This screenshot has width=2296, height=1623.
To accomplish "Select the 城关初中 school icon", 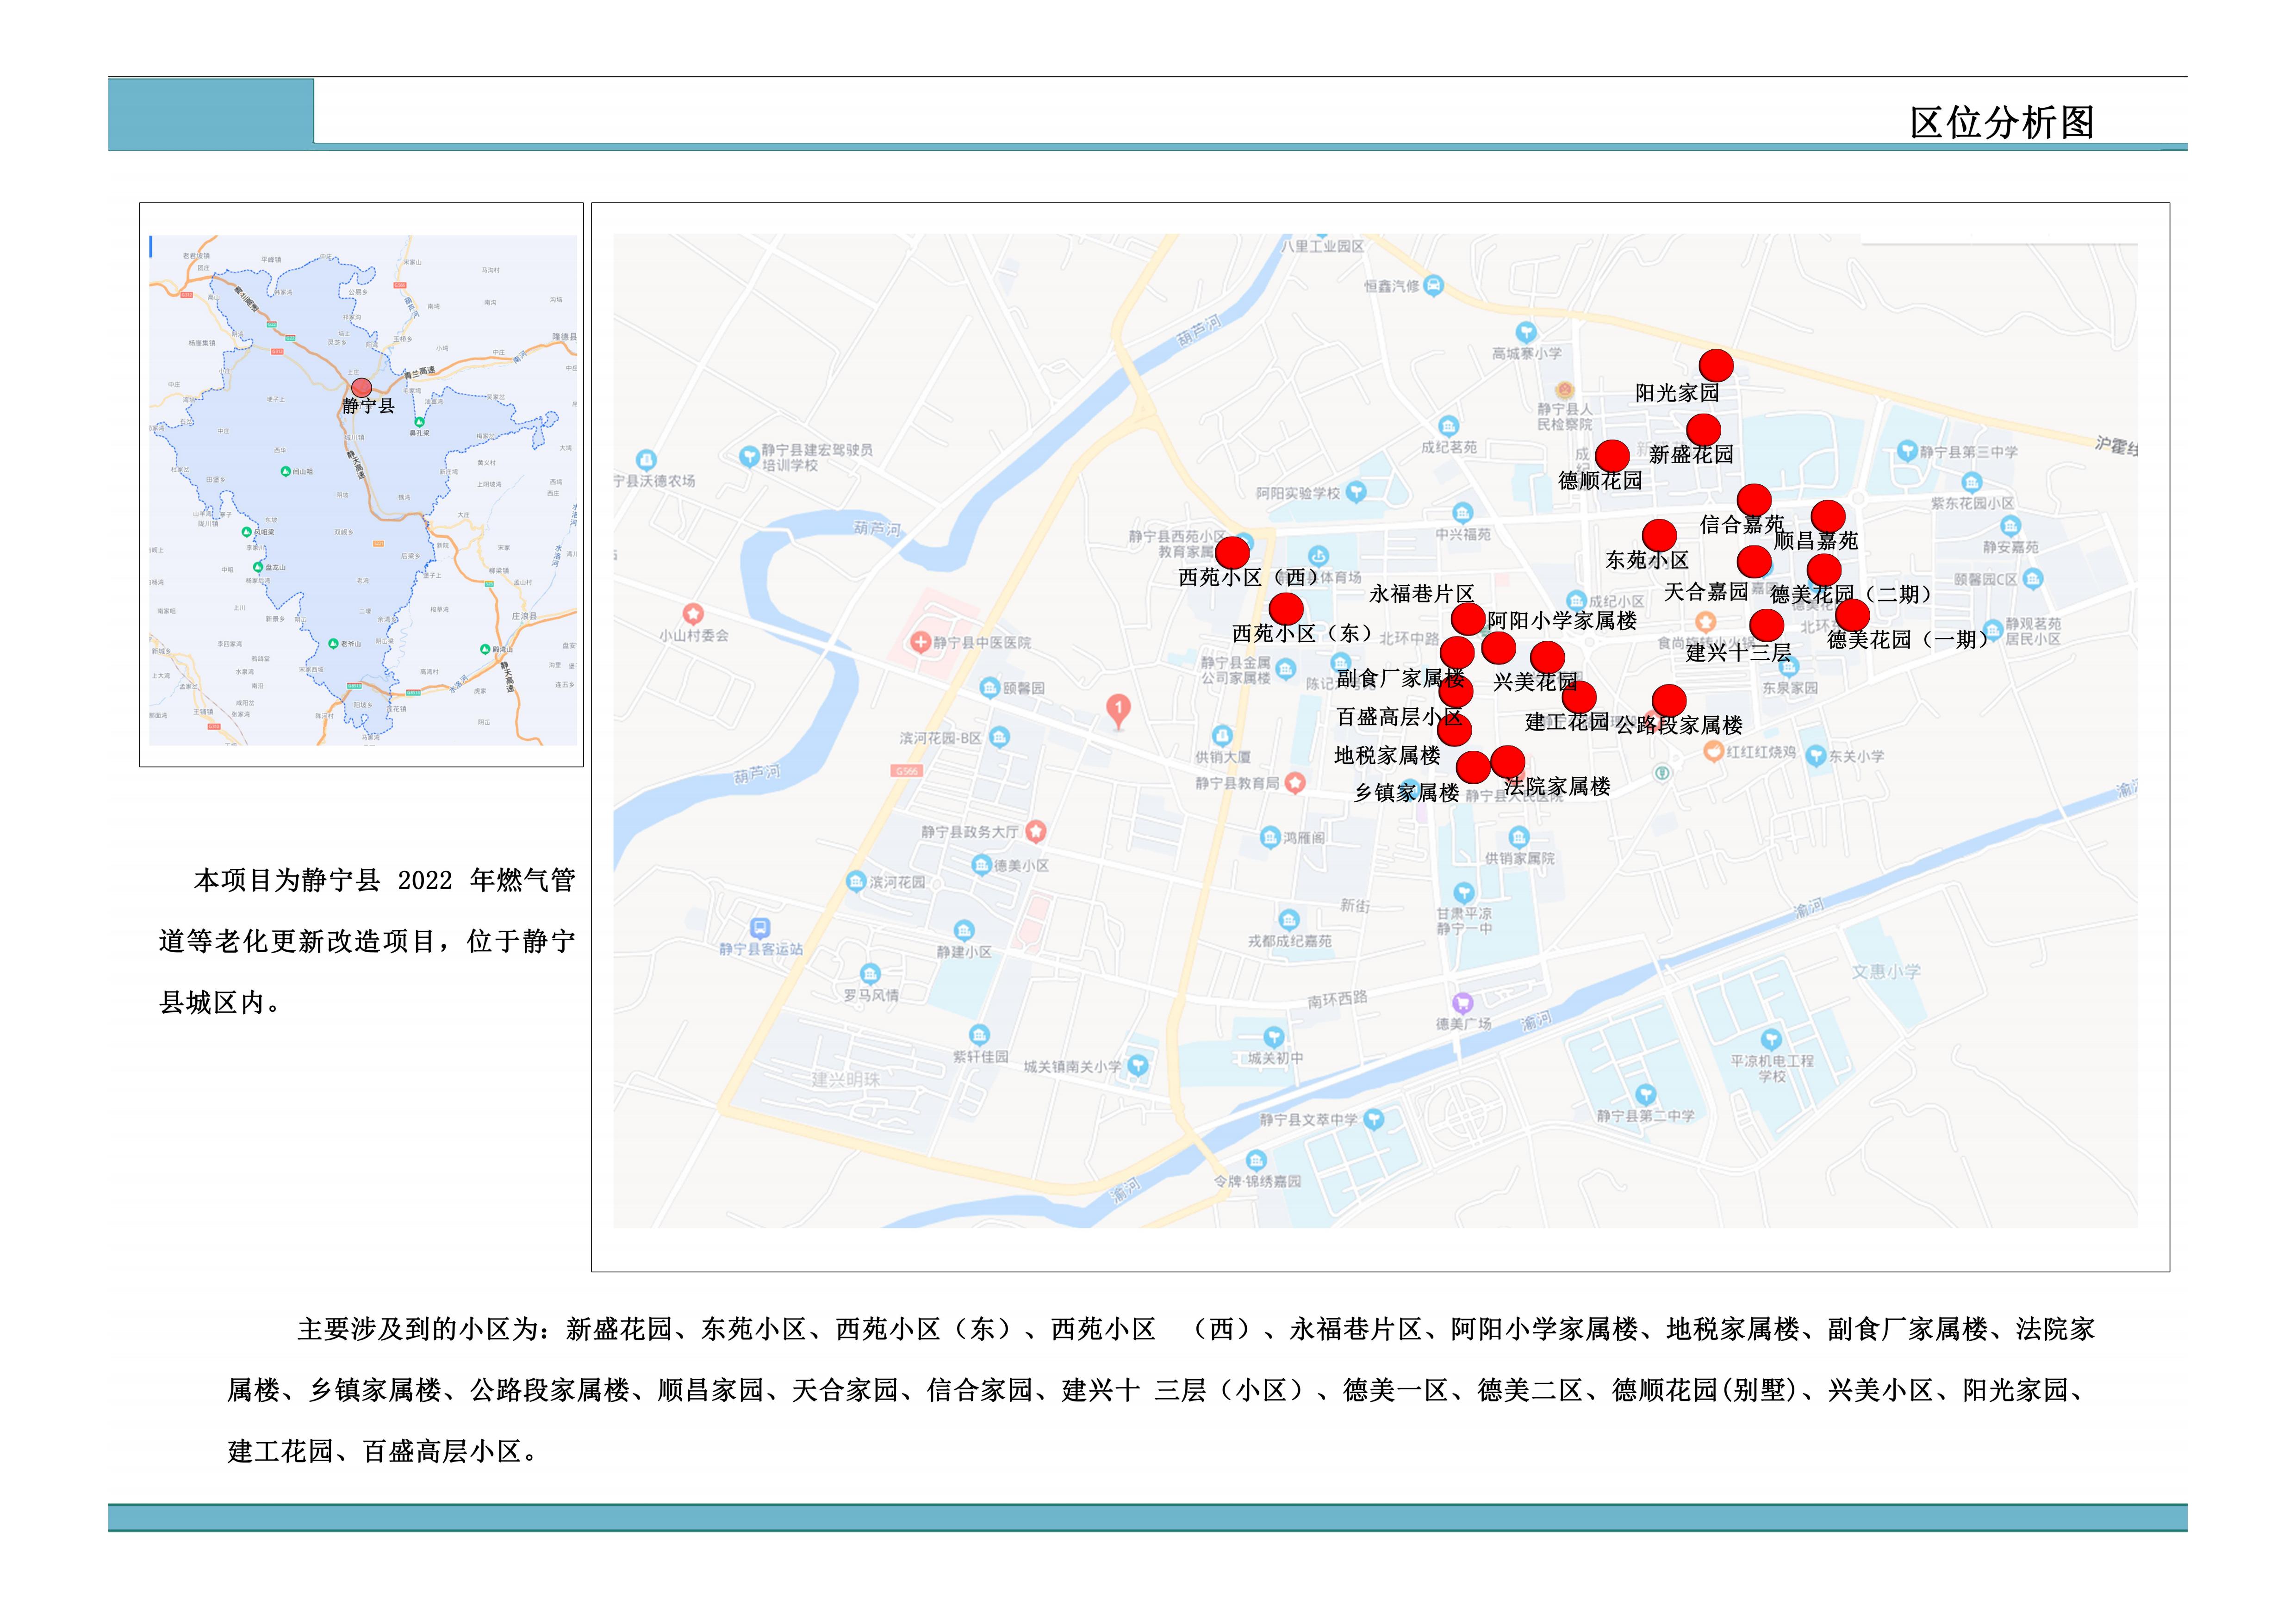I will (x=1273, y=1037).
